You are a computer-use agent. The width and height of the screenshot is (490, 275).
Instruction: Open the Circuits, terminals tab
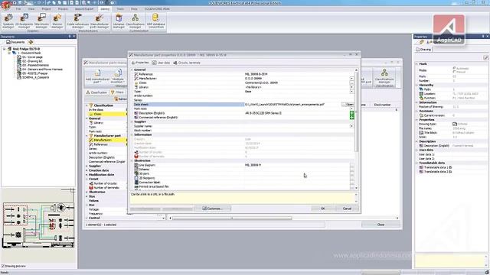pos(187,63)
